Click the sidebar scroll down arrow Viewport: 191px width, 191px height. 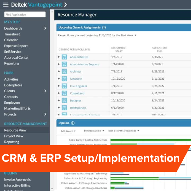52,188
